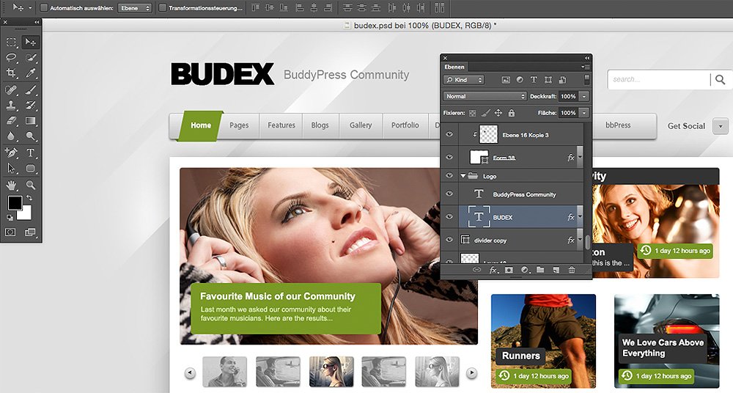Viewport: 733px width, 393px height.
Task: Lock all with the padlock icon
Action: click(x=512, y=113)
